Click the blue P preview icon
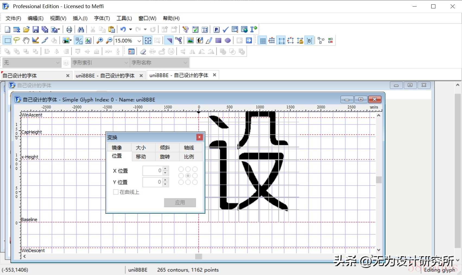 click(216, 29)
